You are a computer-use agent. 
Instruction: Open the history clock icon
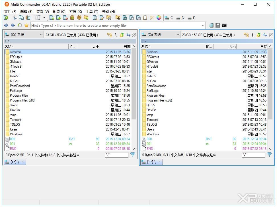coord(20,25)
